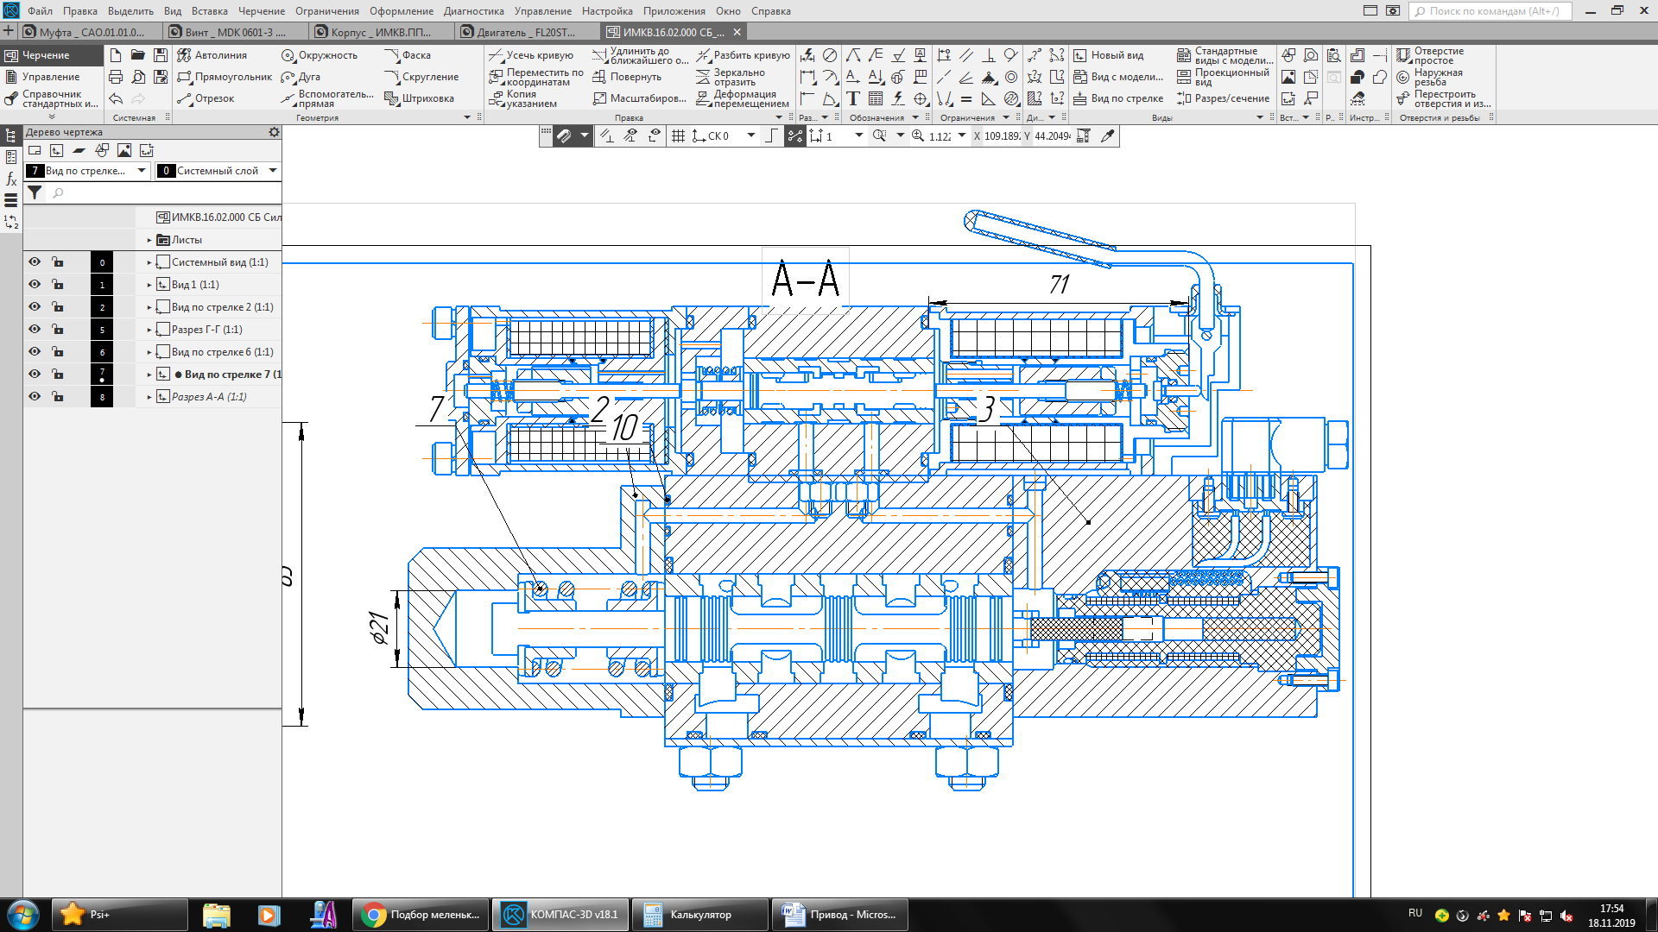Open the Черчение menu
The height and width of the screenshot is (932, 1658).
262,11
